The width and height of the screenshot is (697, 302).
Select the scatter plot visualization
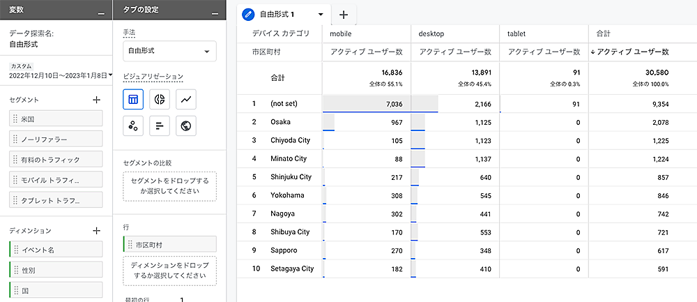pos(133,126)
